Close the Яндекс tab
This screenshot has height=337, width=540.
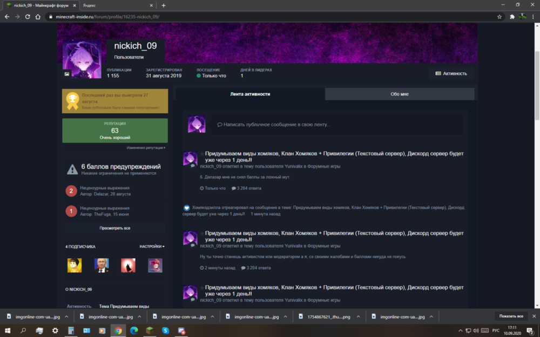click(x=151, y=5)
